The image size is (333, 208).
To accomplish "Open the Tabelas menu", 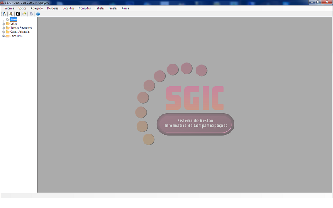I will 99,8.
